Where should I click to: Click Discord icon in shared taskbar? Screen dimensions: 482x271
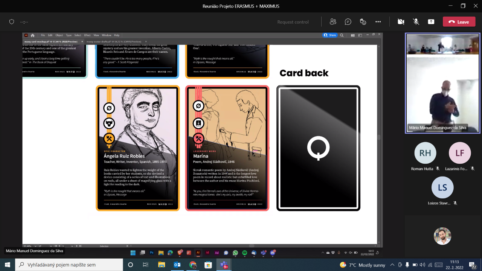273,253
